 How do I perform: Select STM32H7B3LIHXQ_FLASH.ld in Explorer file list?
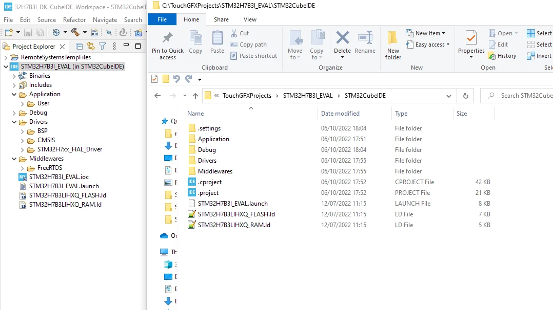(x=236, y=214)
